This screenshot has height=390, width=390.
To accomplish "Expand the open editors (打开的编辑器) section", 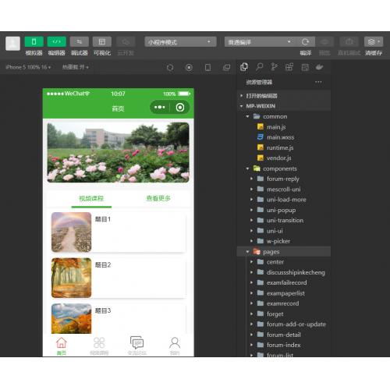I will (284, 96).
